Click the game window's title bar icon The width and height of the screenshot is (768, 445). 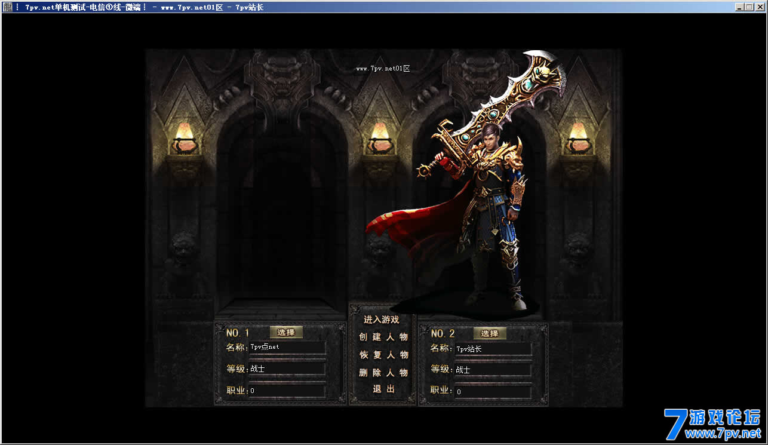[x=8, y=7]
